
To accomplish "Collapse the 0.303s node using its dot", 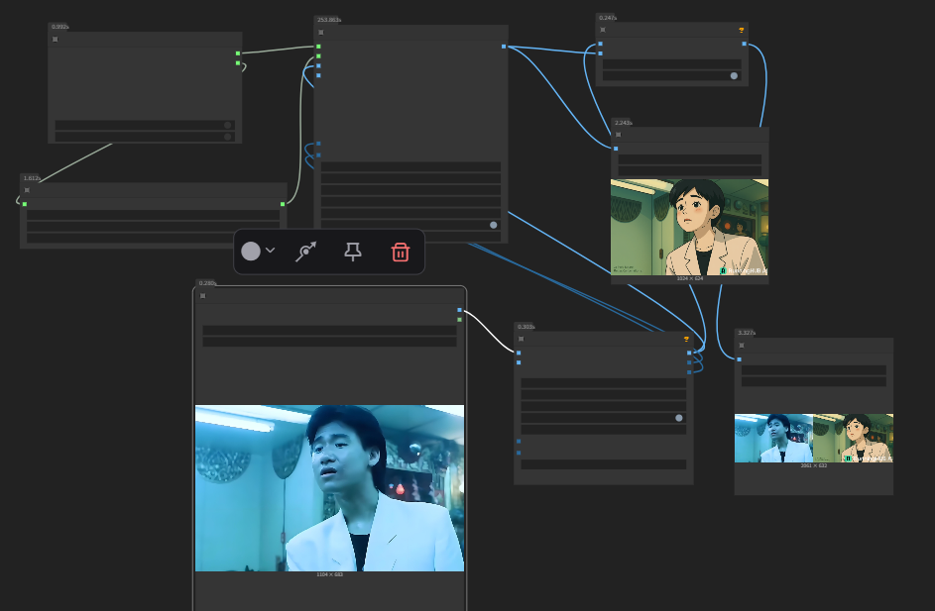I will (x=522, y=339).
